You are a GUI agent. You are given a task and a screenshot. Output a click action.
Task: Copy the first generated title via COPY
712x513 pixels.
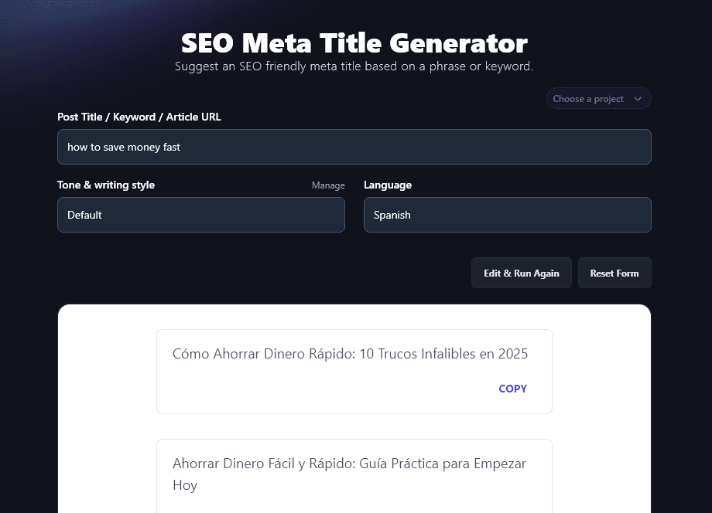pos(512,389)
